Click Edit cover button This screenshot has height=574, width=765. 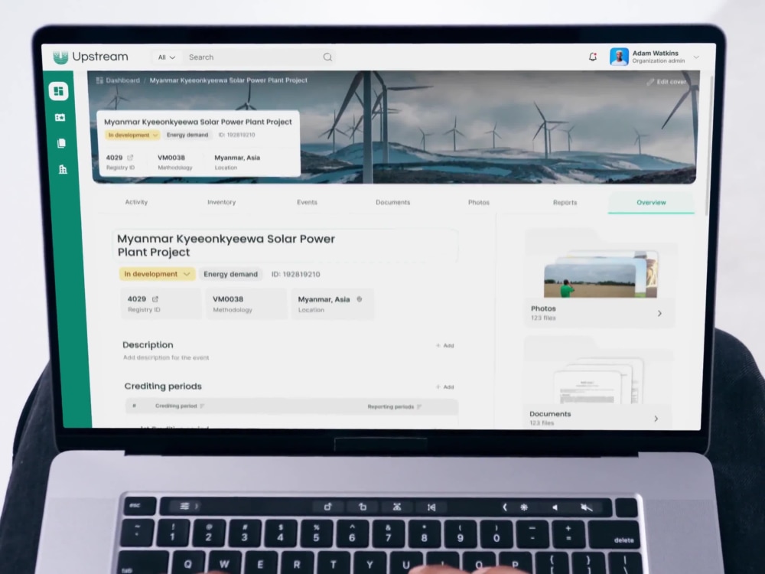click(666, 82)
